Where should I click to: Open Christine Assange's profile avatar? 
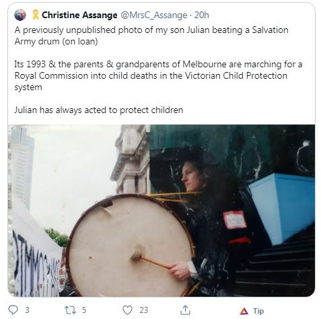point(20,15)
